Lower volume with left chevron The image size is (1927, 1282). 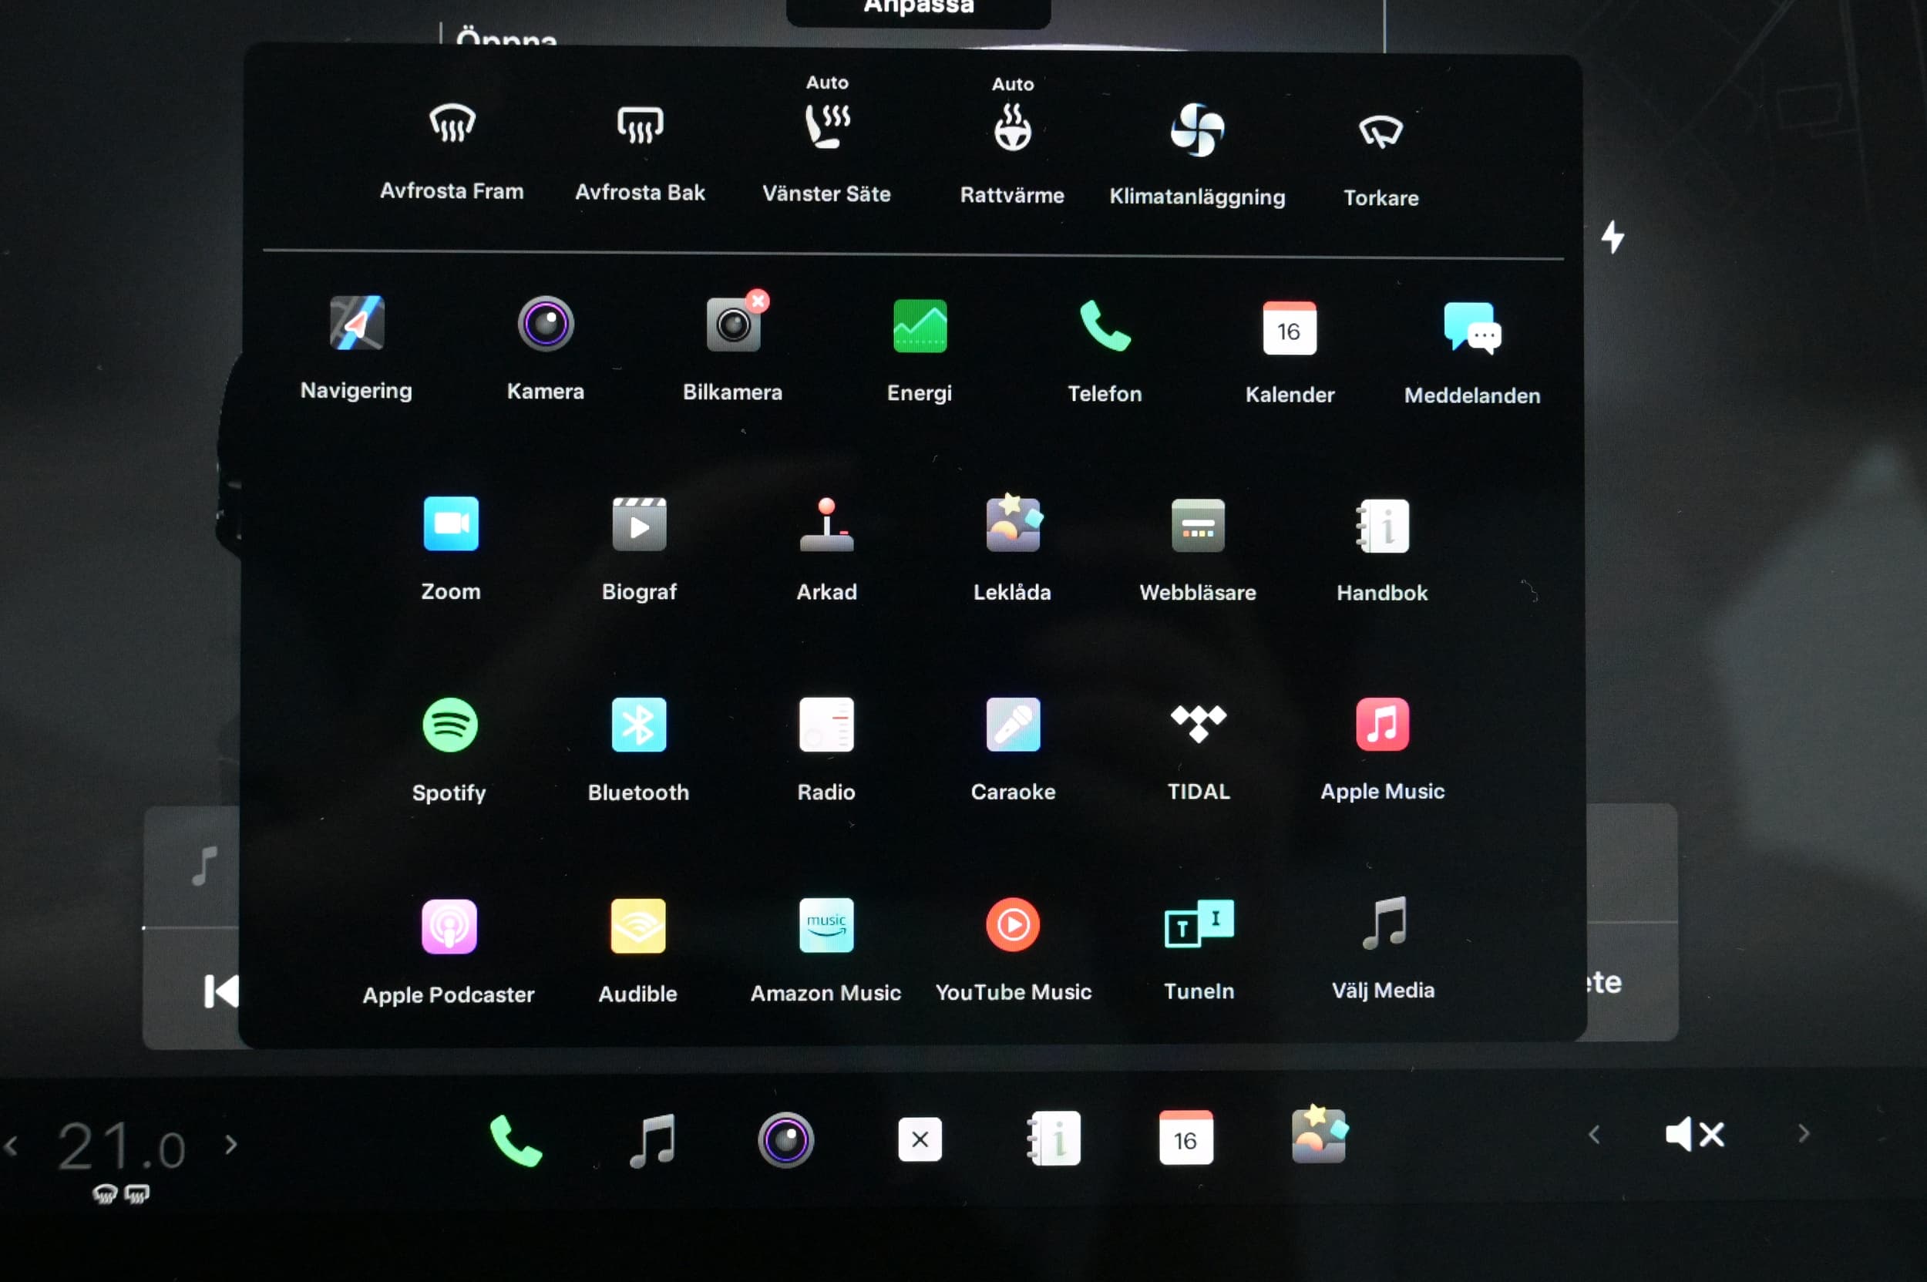tap(1594, 1135)
